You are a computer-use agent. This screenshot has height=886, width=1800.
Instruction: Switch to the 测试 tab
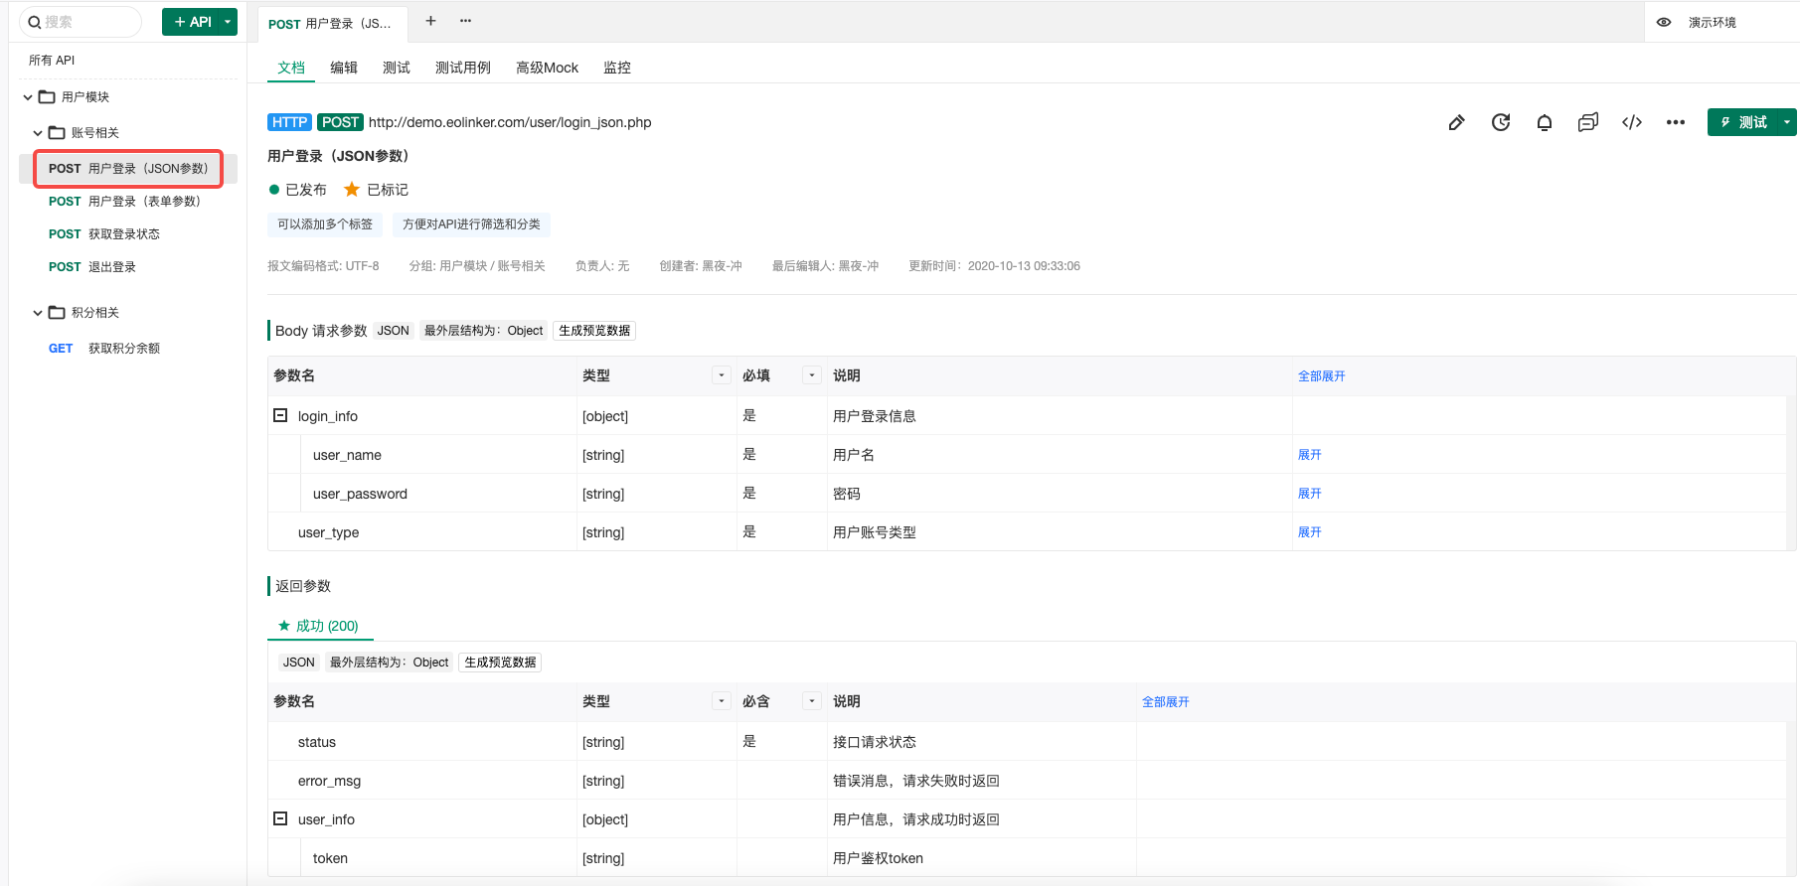tap(397, 68)
